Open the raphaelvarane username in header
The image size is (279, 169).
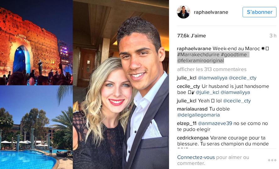pyautogui.click(x=211, y=12)
